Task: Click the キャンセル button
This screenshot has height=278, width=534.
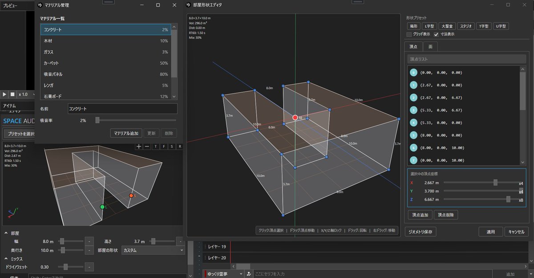Action: point(517,232)
